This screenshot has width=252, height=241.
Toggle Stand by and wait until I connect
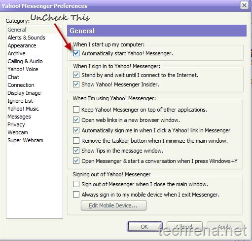(x=76, y=75)
